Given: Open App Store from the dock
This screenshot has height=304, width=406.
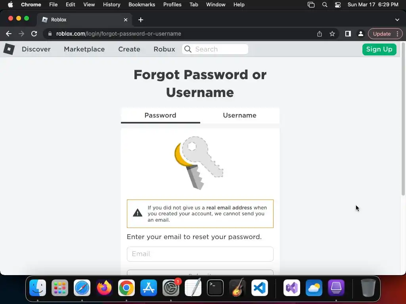Looking at the screenshot, I should [x=149, y=288].
